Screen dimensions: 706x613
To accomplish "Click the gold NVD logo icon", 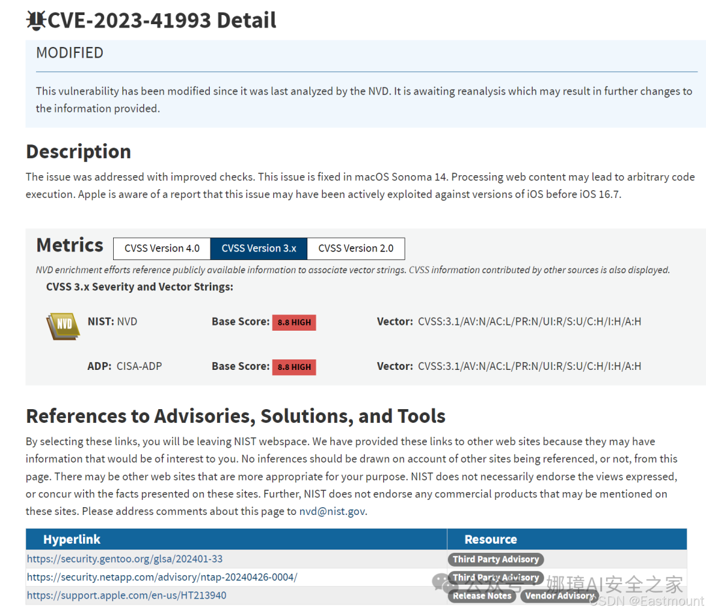I will pos(63,326).
